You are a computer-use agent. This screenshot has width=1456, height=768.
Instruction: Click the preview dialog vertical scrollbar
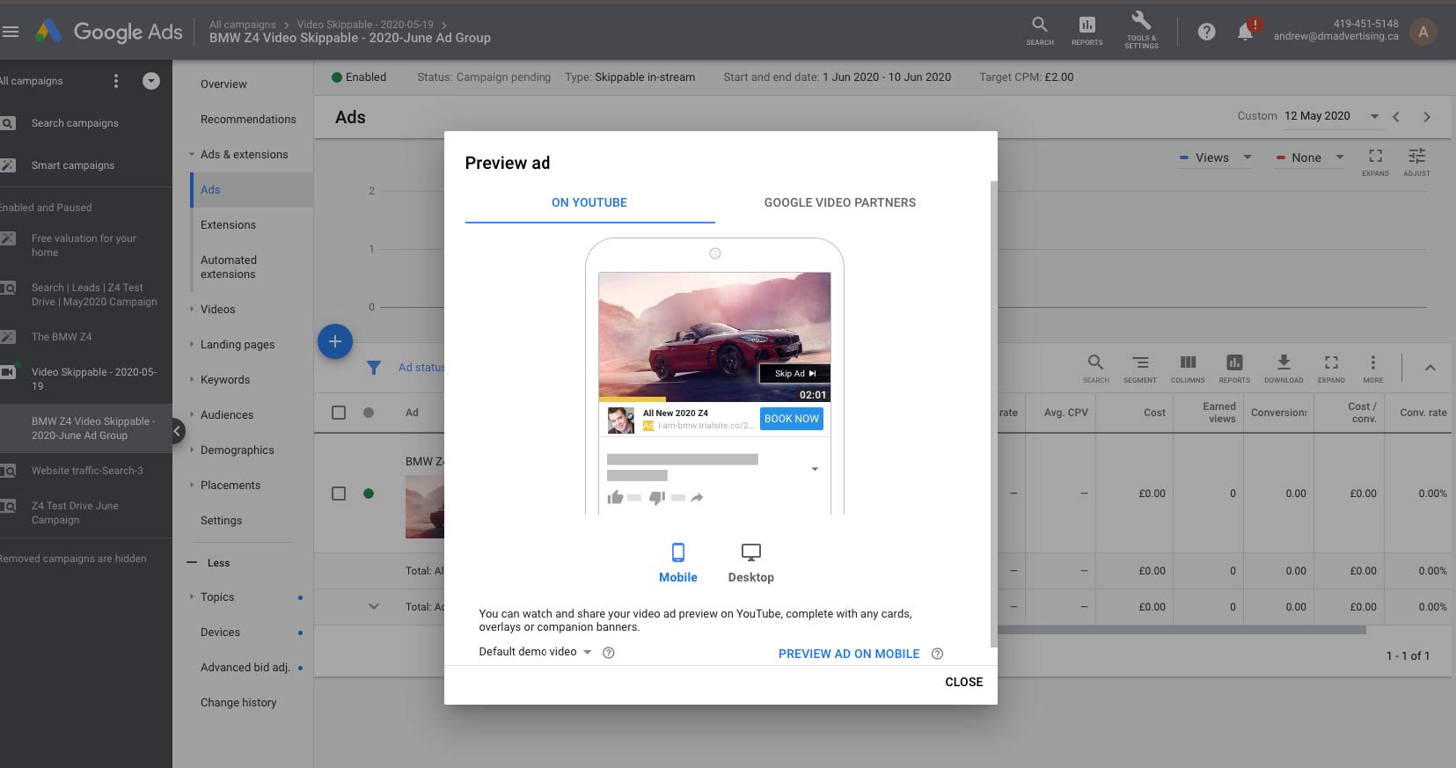994,413
